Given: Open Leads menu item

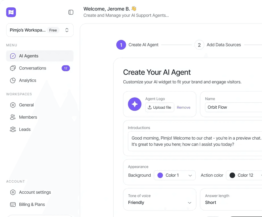Looking at the screenshot, I should [40, 129].
